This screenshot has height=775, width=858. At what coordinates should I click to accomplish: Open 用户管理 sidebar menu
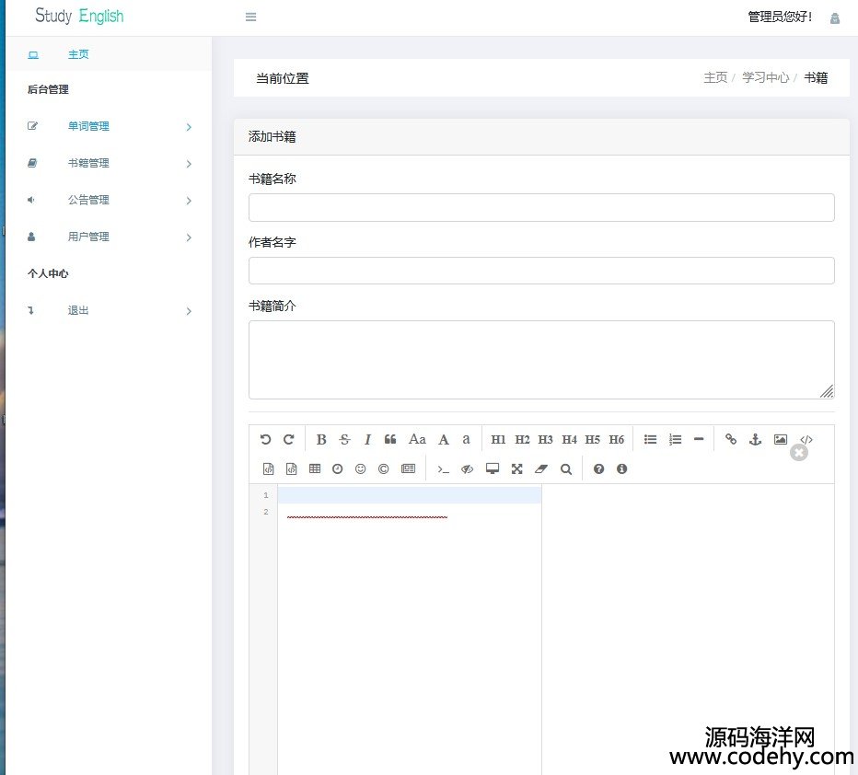[x=88, y=237]
